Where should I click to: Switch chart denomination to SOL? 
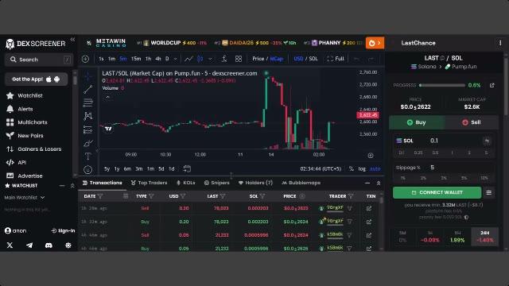coord(313,59)
